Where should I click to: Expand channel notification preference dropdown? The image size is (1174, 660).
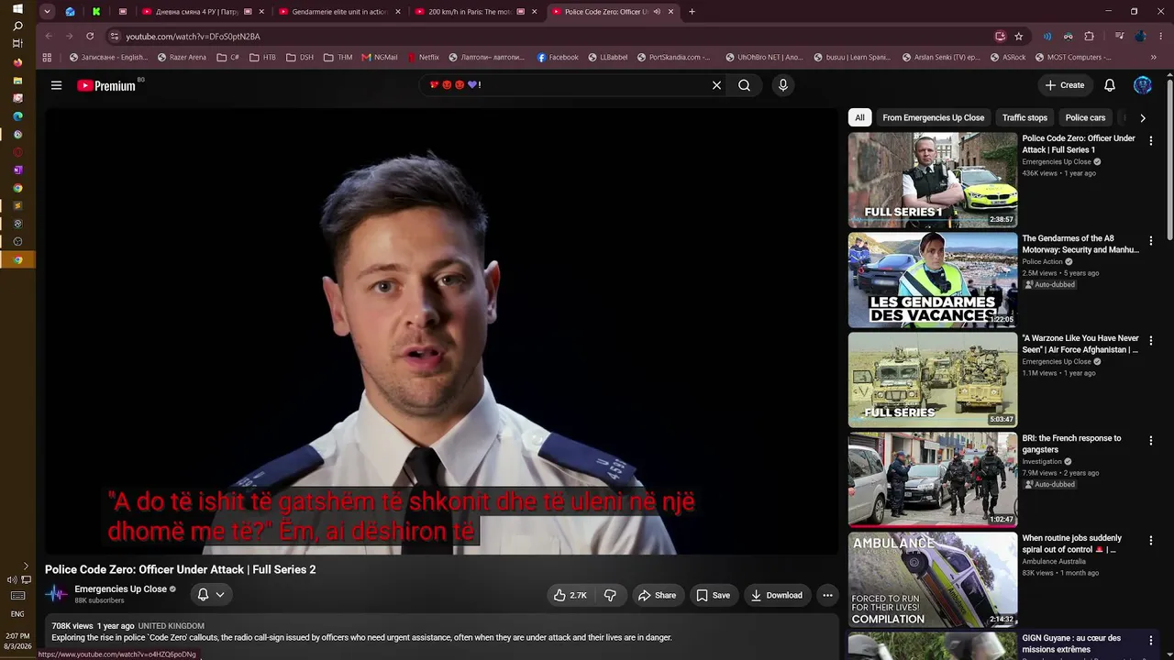click(211, 594)
